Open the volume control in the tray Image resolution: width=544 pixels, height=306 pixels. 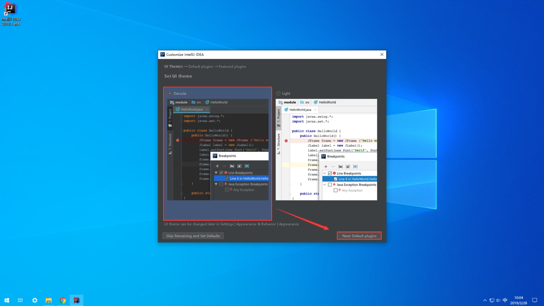[x=499, y=300]
